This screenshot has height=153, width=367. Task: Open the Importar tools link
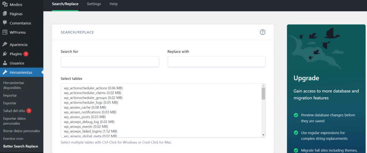[10, 95]
